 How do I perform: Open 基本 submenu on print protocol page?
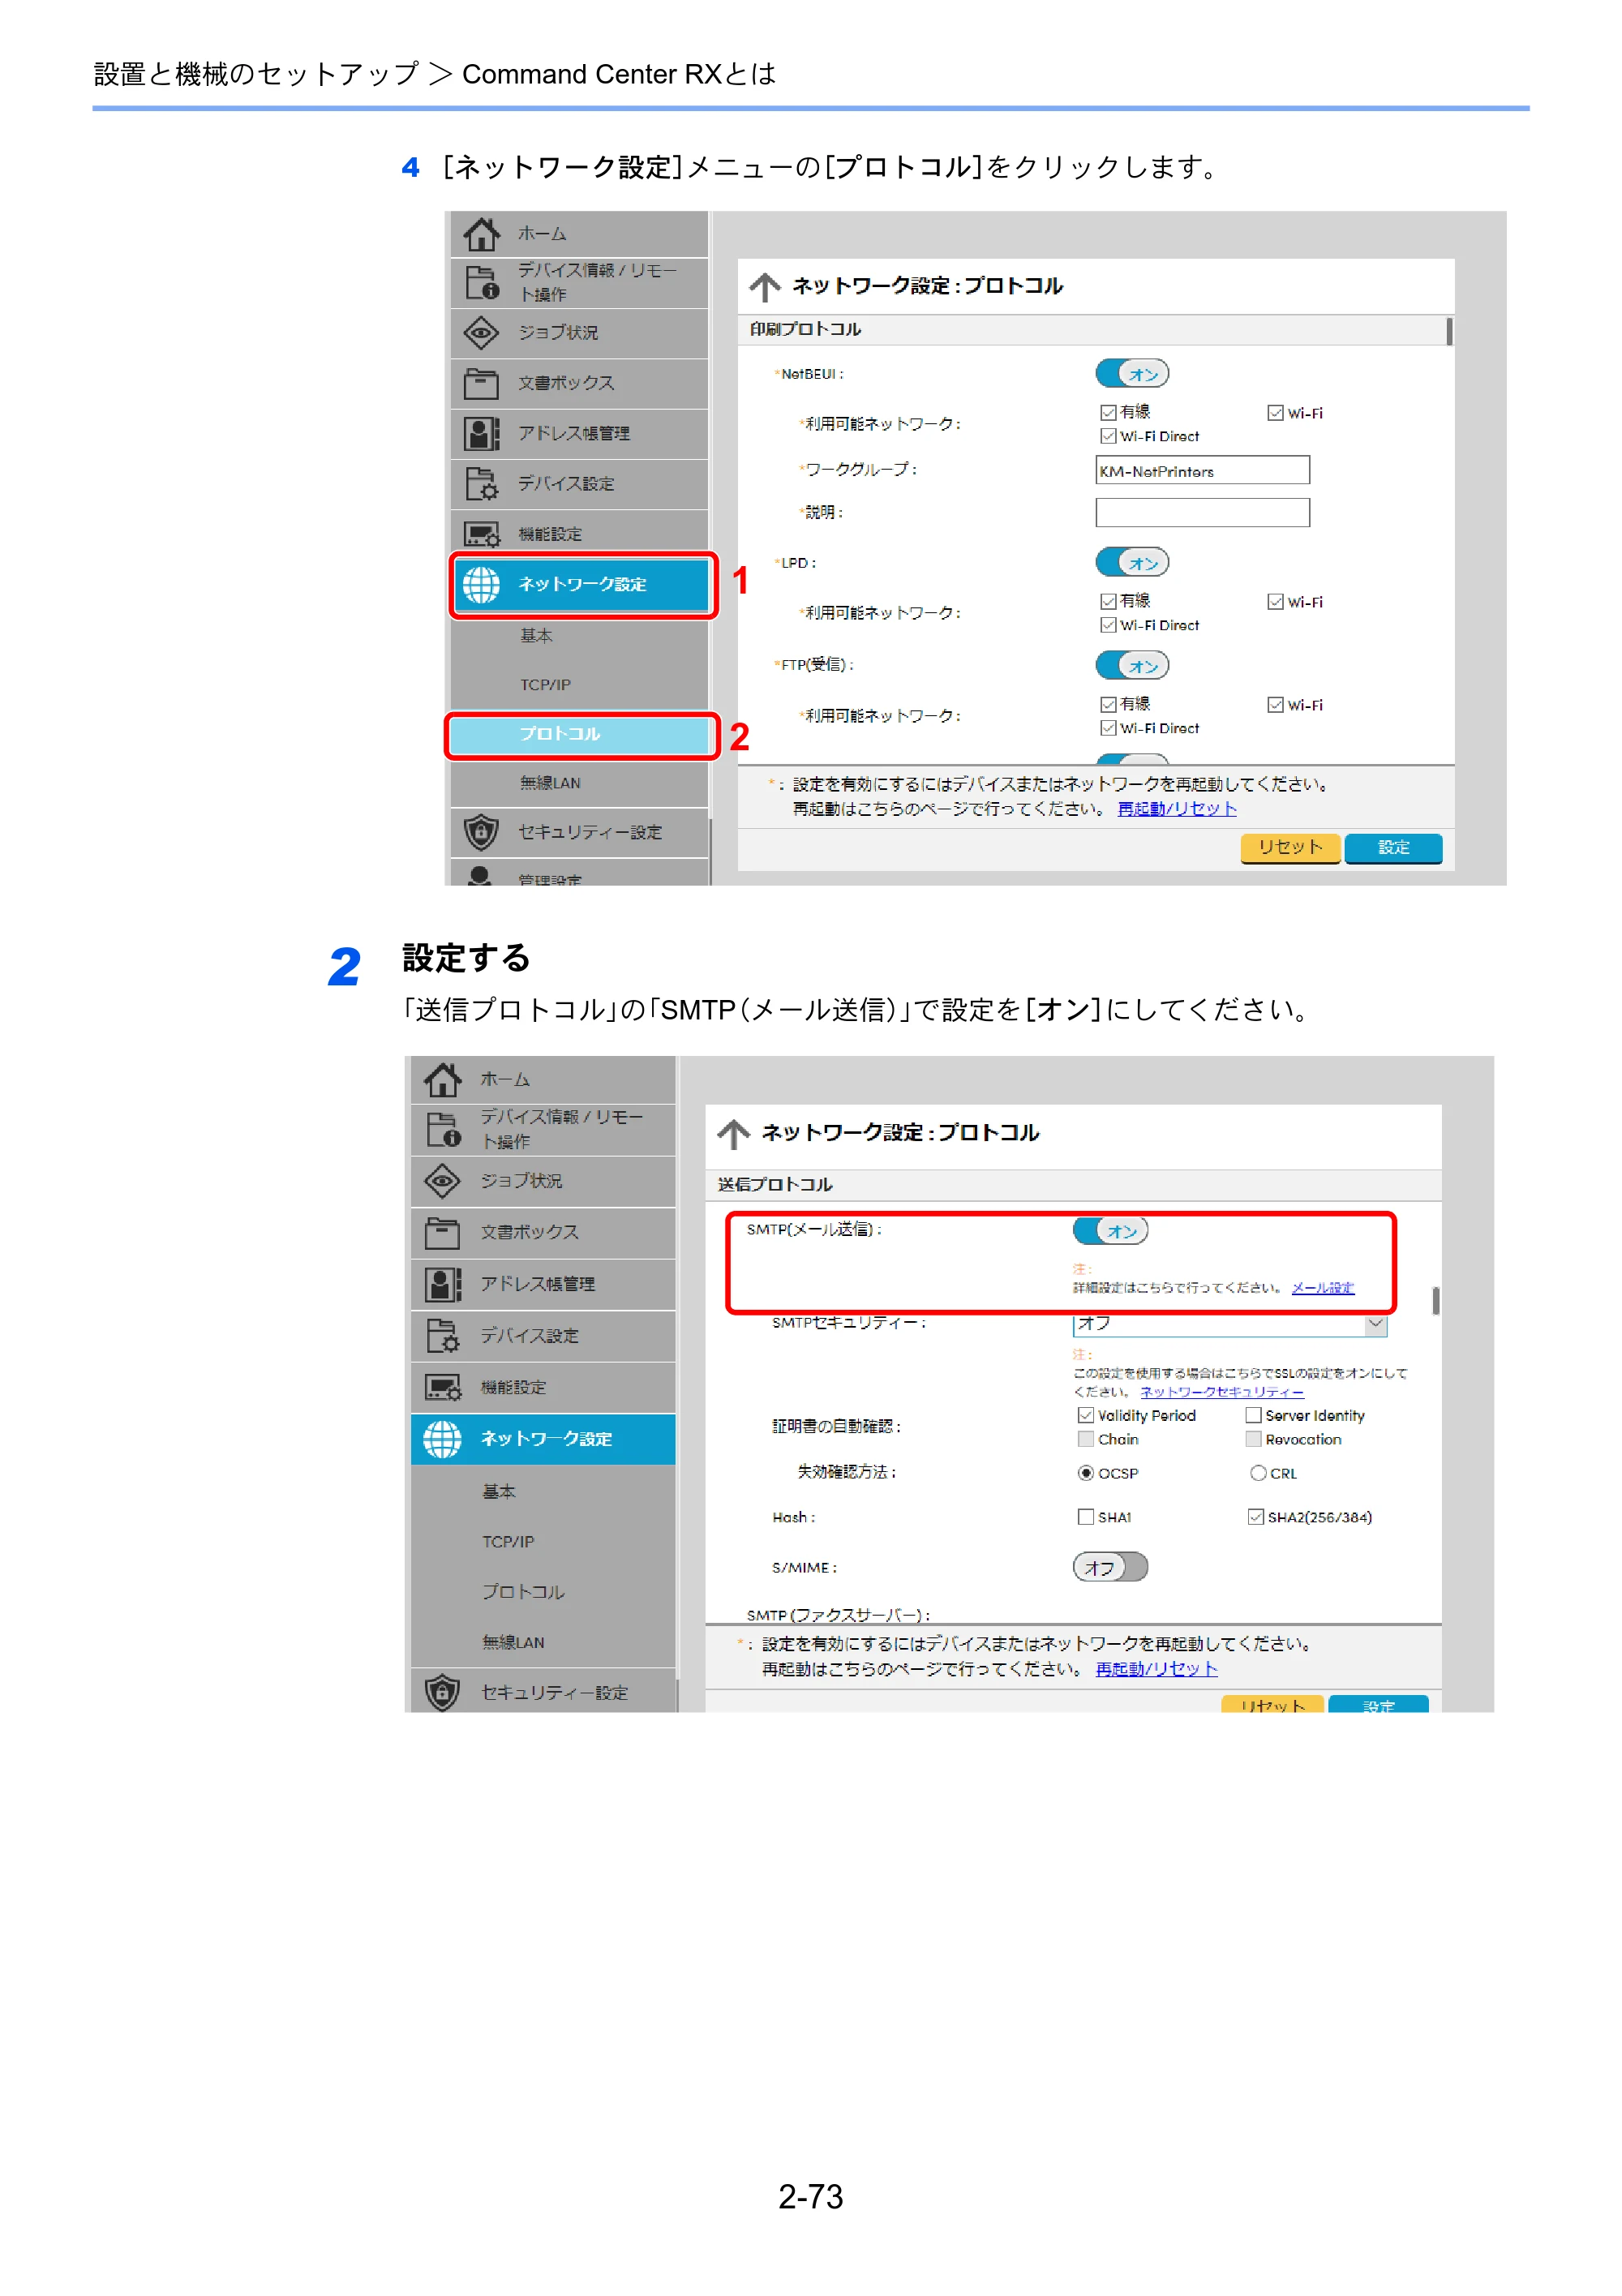point(536,636)
